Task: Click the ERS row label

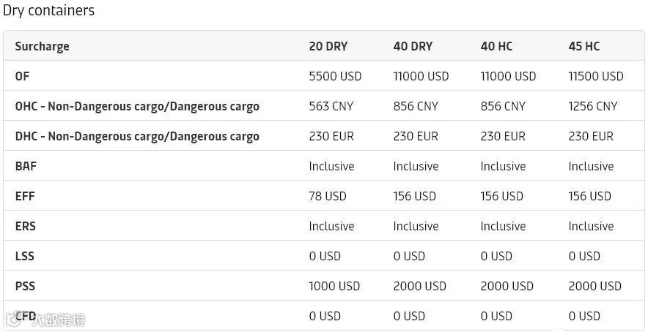Action: 26,226
